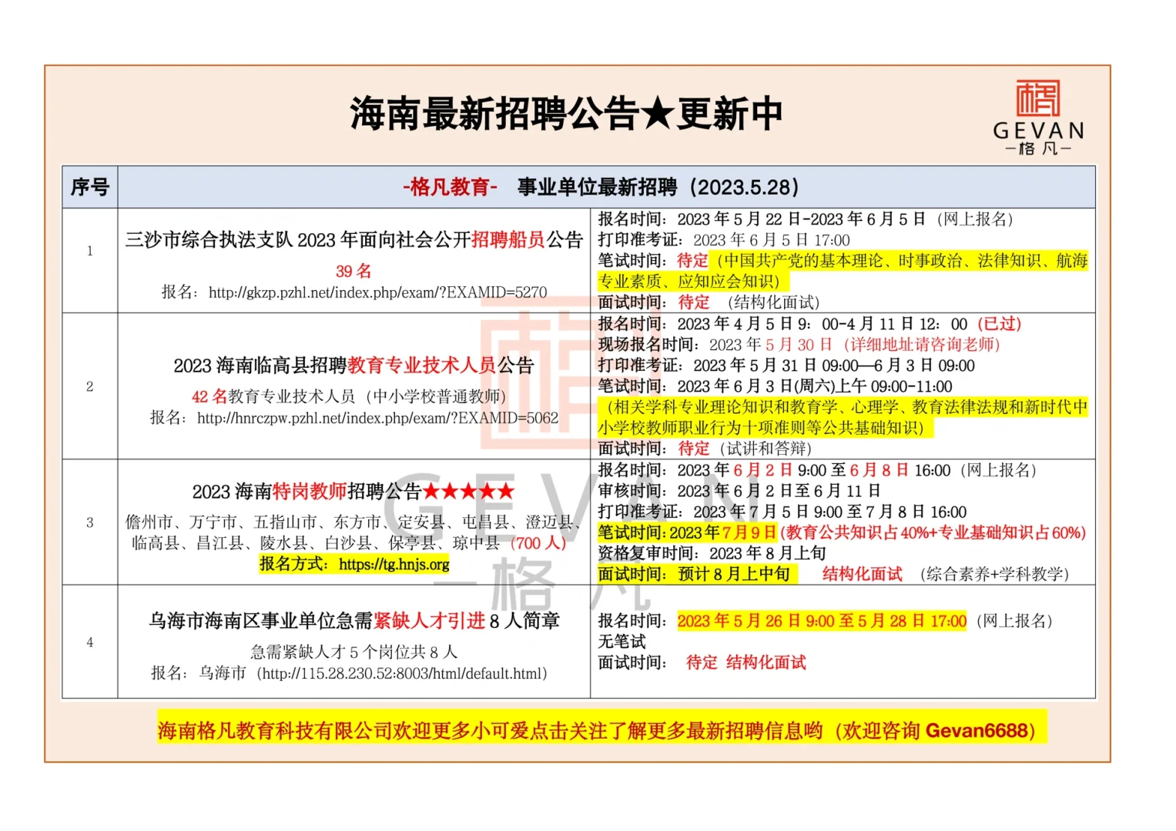Click 报名时间 4月5日-4月11日 (已过) line

pos(809,324)
